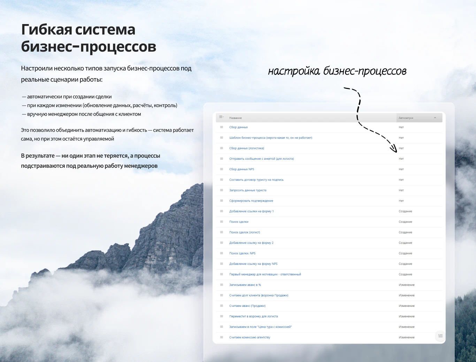Viewport: 476px width, 362px height.
Task: Click row menu icon for Считаем комиссию агентству
Action: (221, 337)
